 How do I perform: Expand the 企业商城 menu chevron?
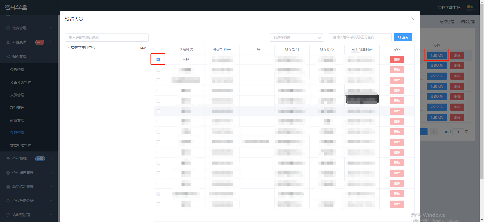(51, 158)
